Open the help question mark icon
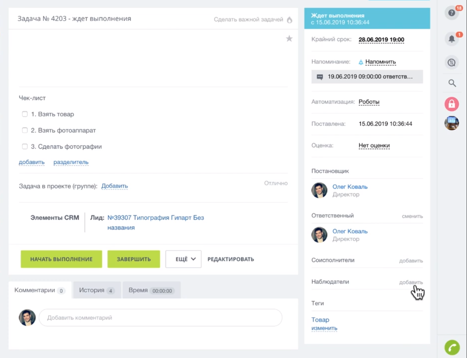 [x=452, y=13]
